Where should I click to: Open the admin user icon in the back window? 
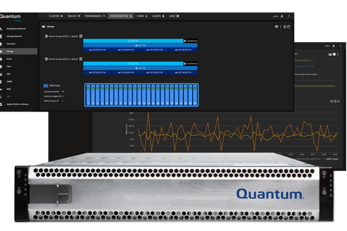(334, 46)
